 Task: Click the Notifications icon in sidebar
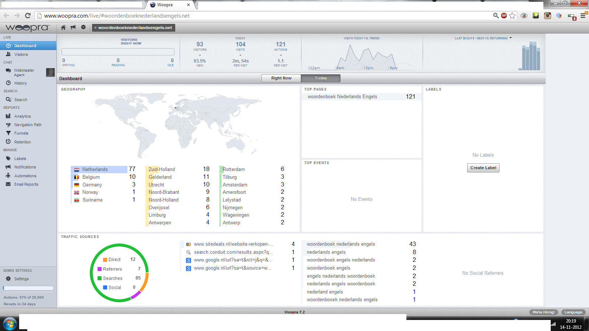8,167
